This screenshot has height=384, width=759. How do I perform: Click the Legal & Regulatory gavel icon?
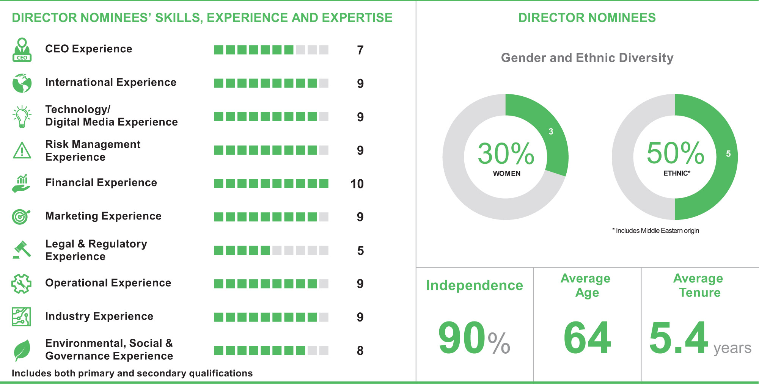tap(22, 250)
